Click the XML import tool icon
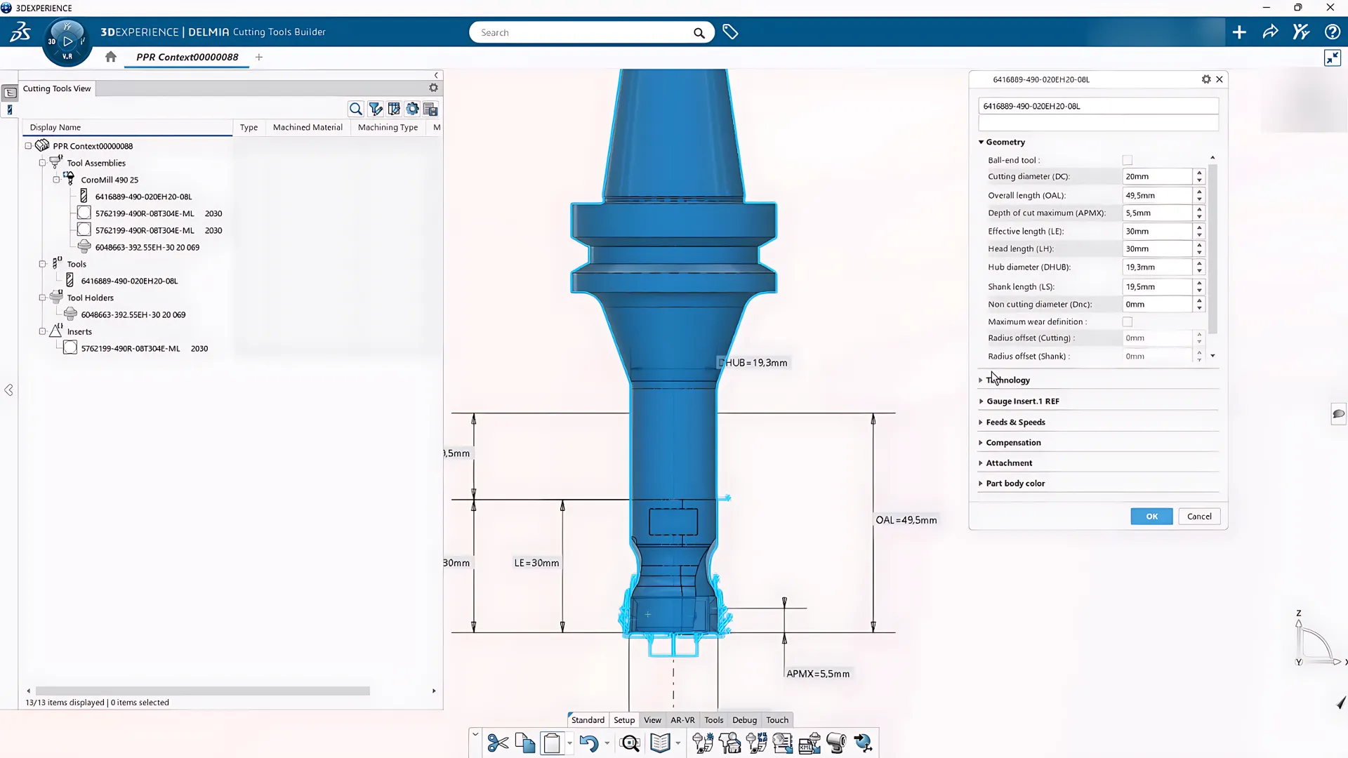Image resolution: width=1348 pixels, height=758 pixels. tap(810, 743)
